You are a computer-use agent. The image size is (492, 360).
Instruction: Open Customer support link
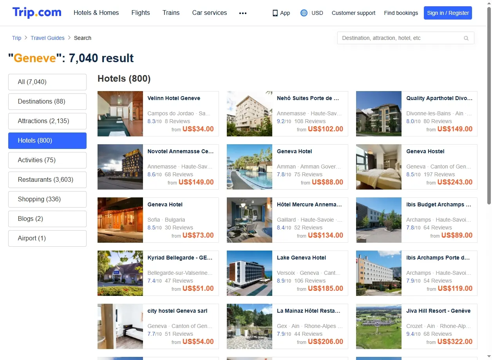tap(353, 13)
